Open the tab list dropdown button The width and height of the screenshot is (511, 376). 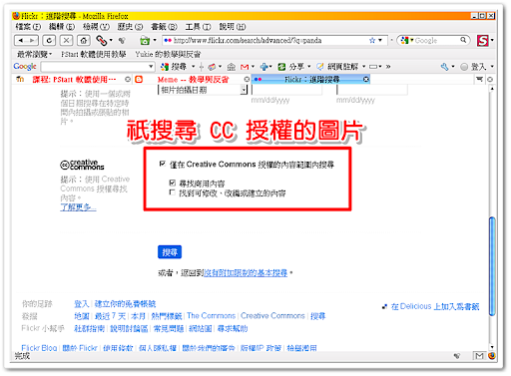click(x=479, y=79)
